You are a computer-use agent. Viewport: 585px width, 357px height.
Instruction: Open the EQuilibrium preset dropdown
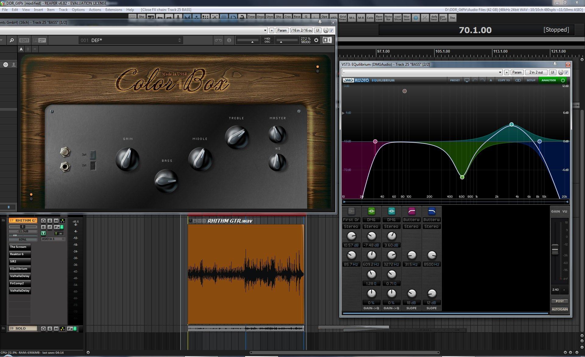click(500, 72)
